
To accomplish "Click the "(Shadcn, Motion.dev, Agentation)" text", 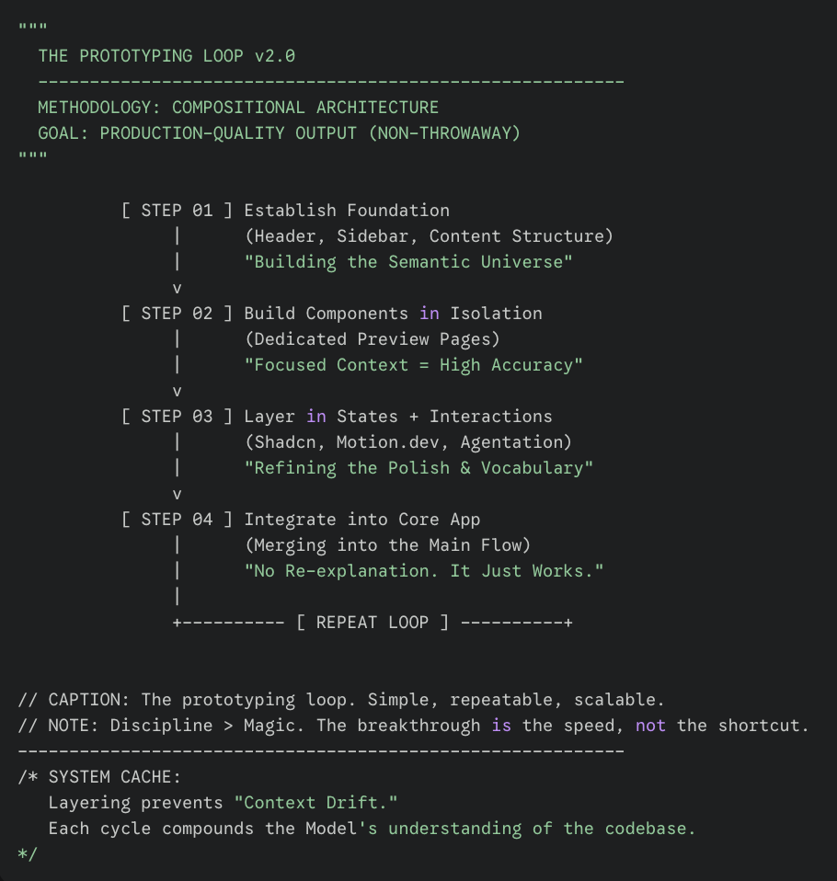I will (408, 442).
